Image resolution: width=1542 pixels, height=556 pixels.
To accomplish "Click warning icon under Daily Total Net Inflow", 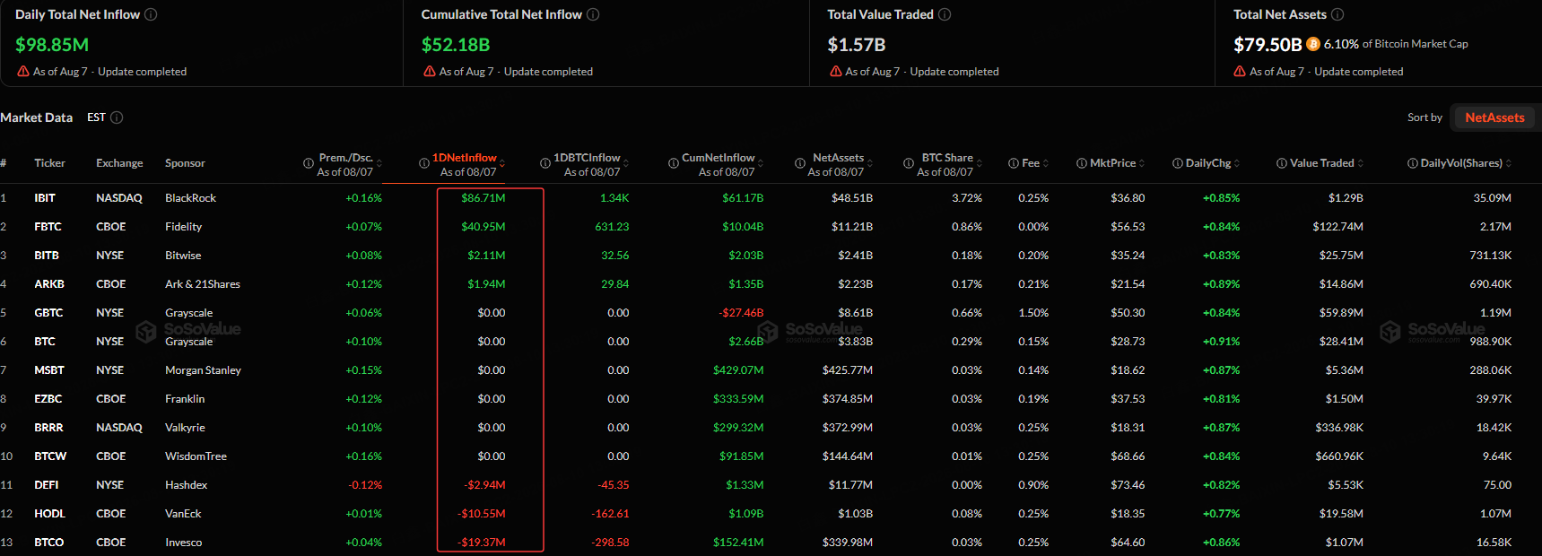I will point(23,72).
